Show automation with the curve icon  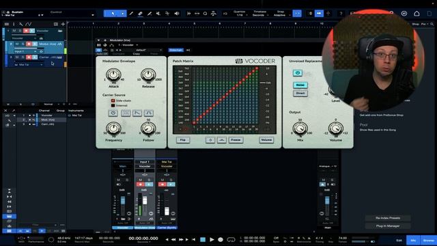tap(29, 25)
